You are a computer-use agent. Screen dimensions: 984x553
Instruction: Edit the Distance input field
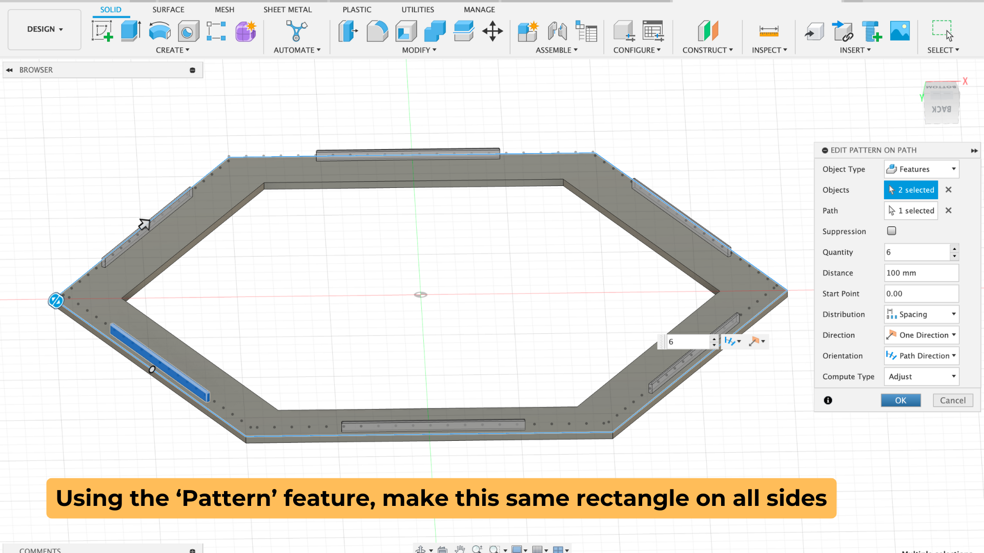pos(921,273)
